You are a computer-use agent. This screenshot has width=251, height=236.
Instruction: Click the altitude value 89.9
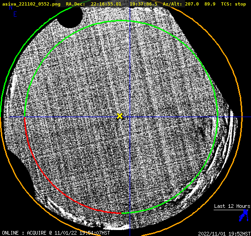[209, 4]
